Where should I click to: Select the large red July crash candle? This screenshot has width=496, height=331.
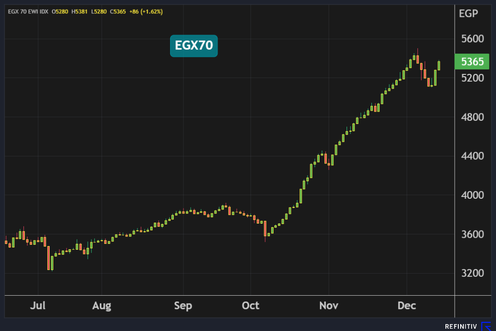tap(48, 258)
